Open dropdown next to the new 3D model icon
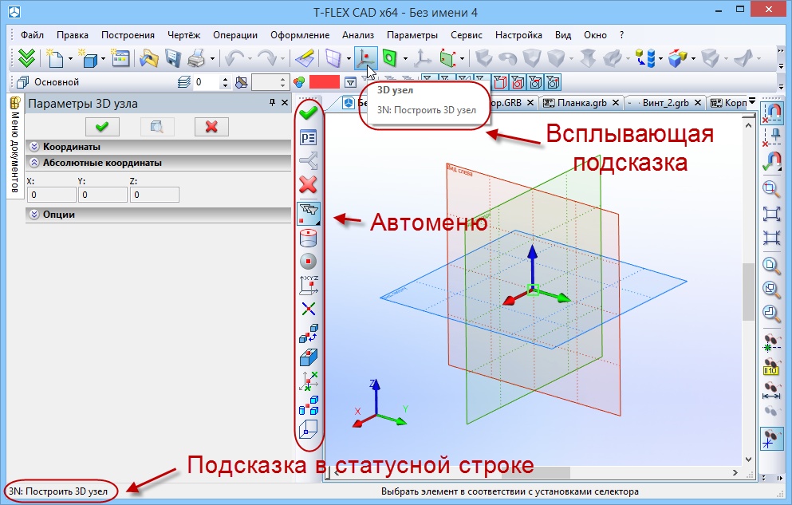This screenshot has width=792, height=505. [103, 58]
